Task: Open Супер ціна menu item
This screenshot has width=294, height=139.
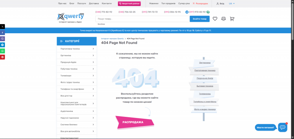Action: [x=184, y=3]
